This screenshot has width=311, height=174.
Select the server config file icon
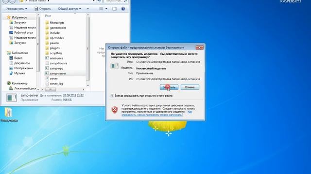click(x=47, y=78)
